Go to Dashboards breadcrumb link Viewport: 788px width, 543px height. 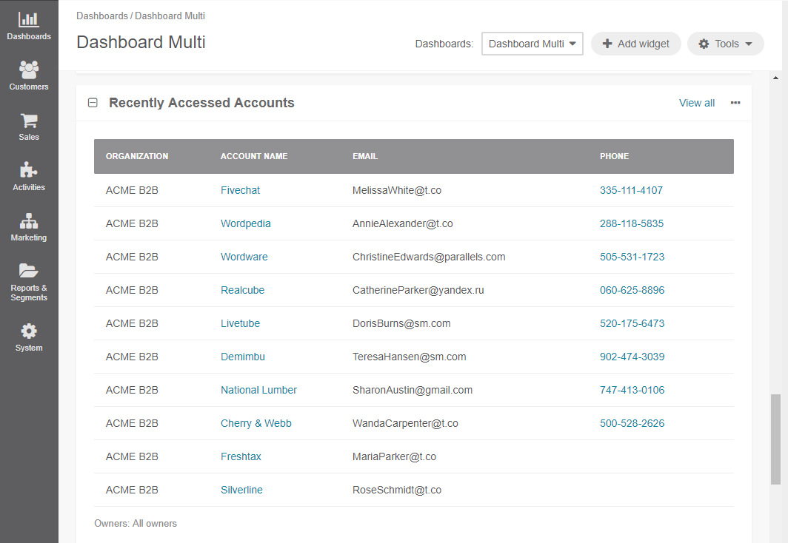(x=102, y=16)
